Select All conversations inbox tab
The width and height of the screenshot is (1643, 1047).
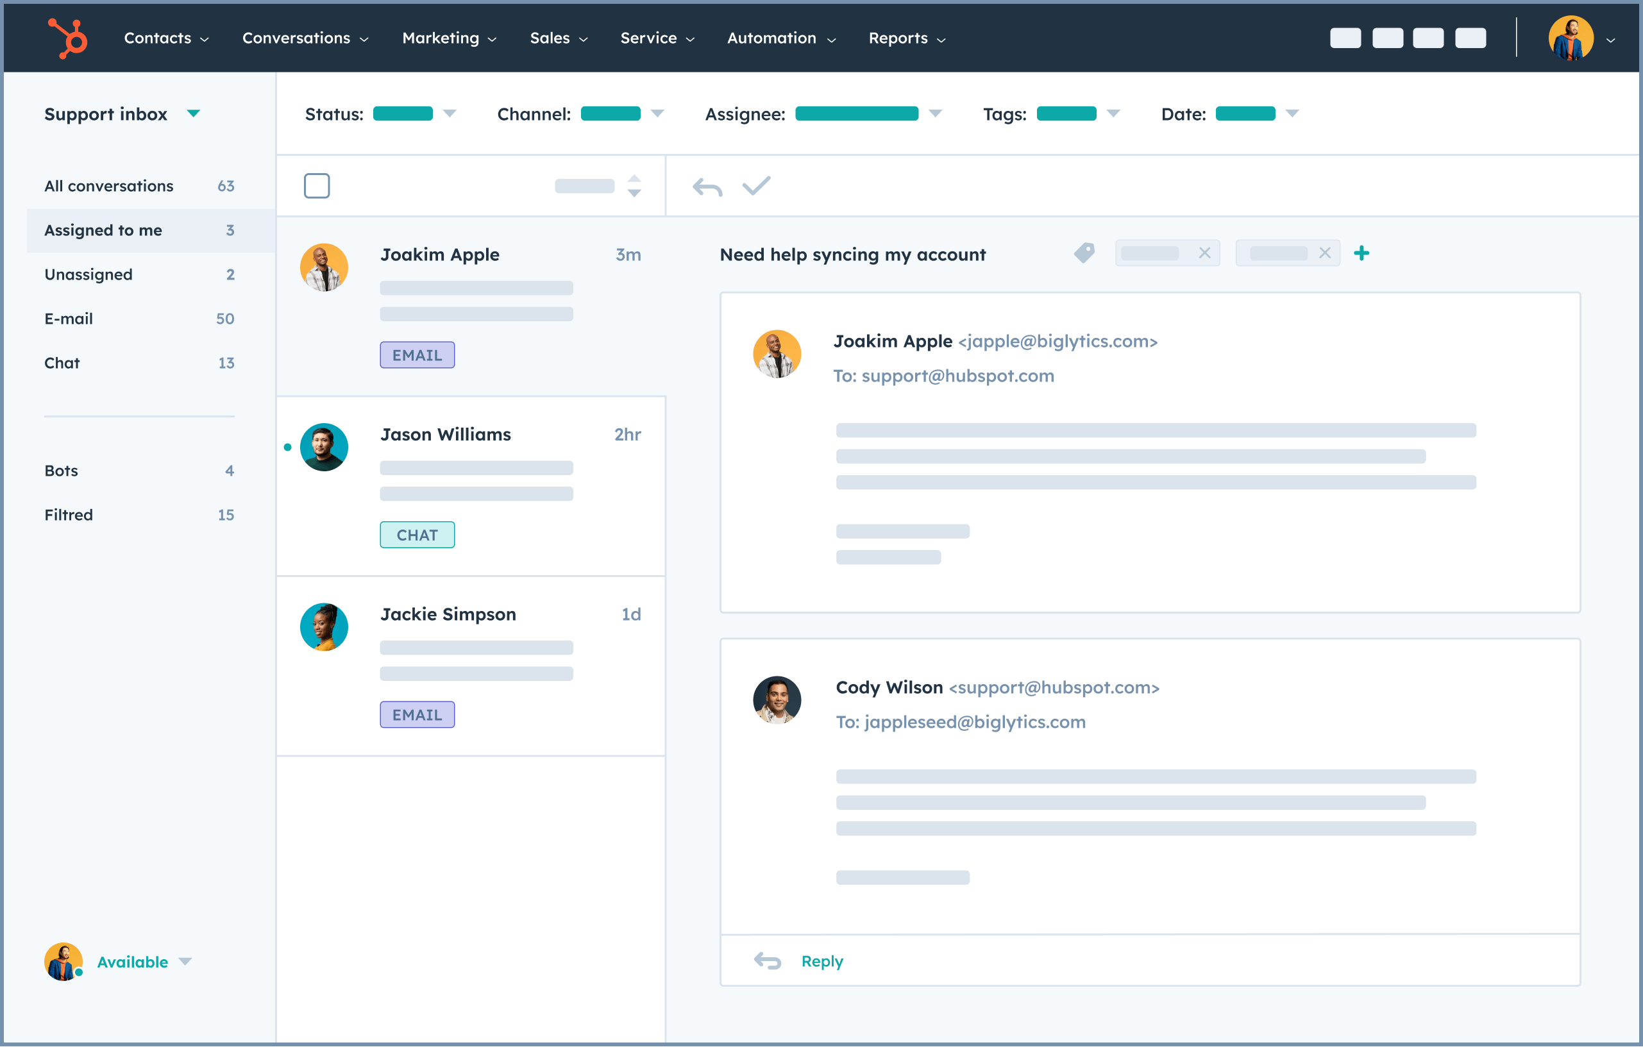(x=109, y=185)
